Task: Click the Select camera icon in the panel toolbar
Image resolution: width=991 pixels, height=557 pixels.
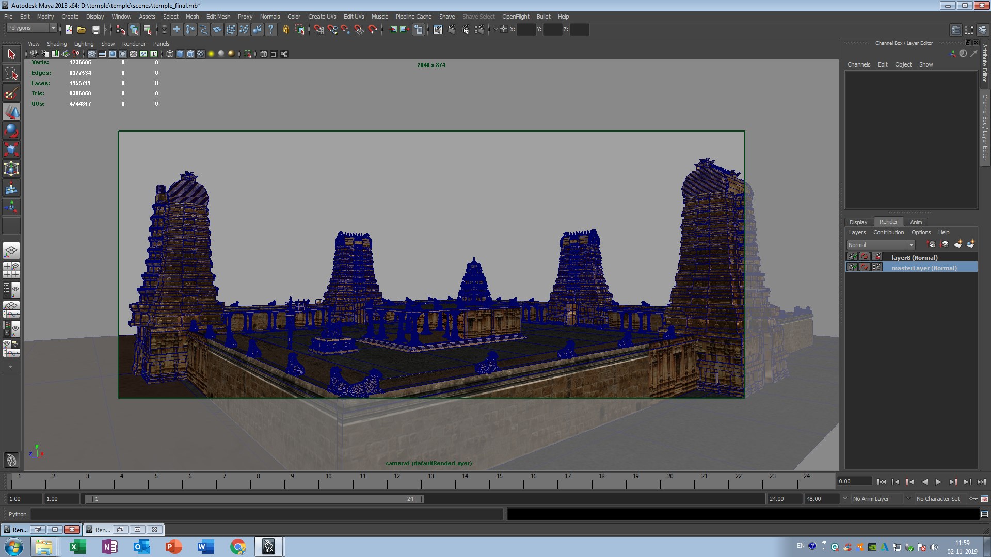Action: pyautogui.click(x=34, y=54)
